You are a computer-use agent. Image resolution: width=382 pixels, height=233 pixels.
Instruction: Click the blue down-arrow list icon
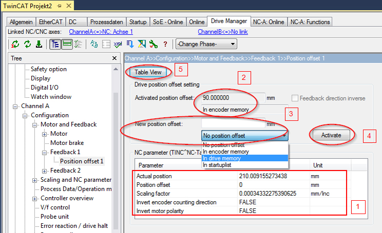point(130,44)
